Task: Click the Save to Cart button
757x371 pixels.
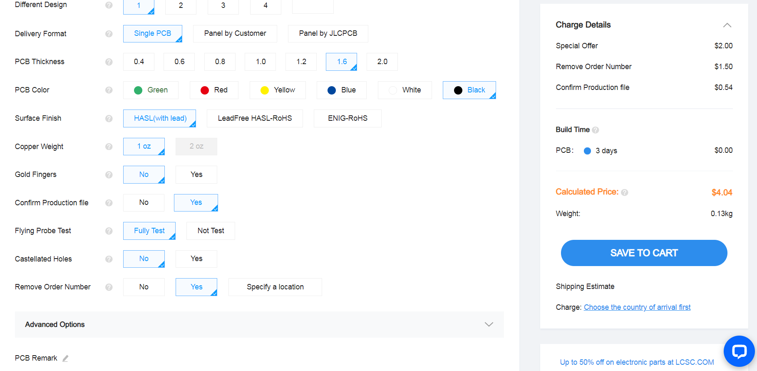Action: pyautogui.click(x=644, y=253)
